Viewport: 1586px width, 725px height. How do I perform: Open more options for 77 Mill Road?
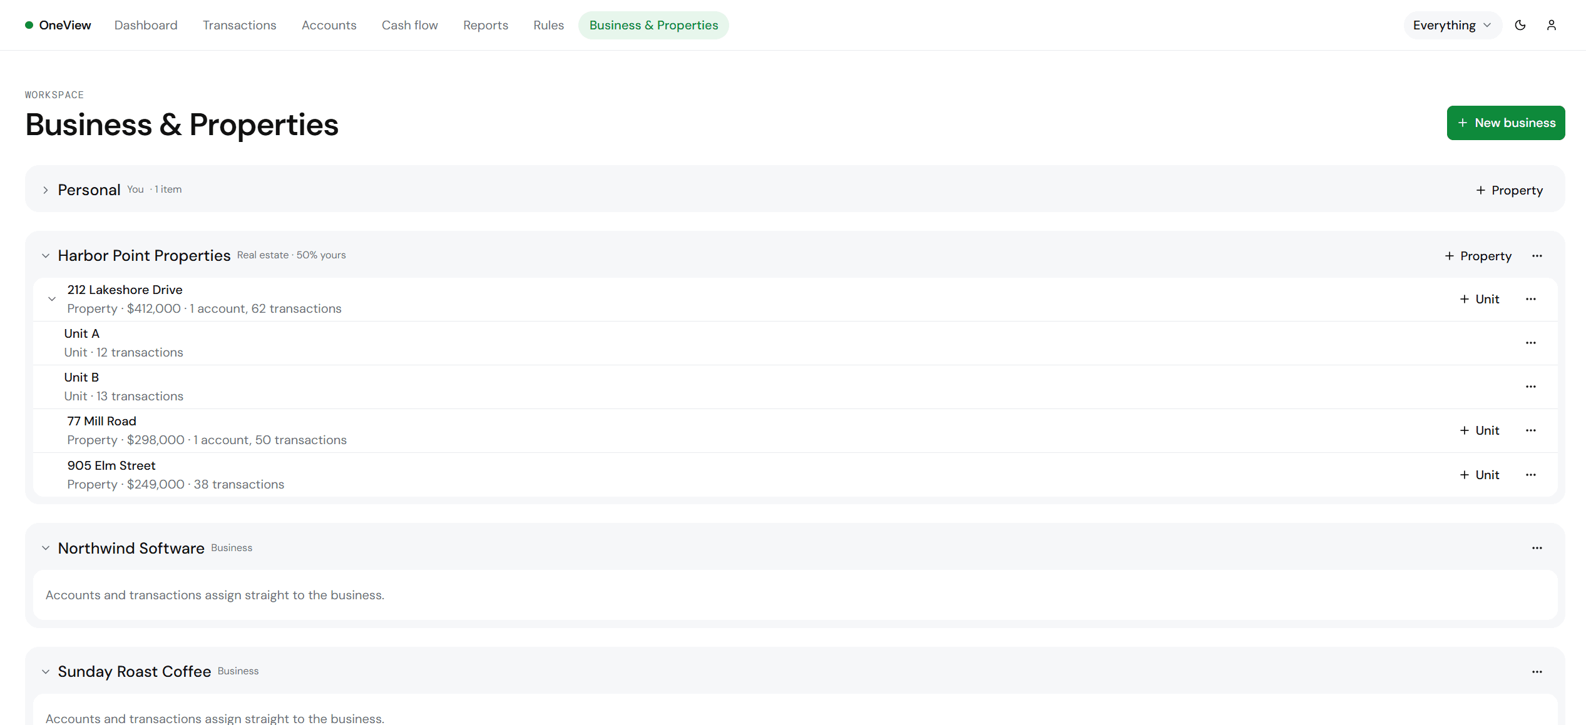click(x=1531, y=430)
